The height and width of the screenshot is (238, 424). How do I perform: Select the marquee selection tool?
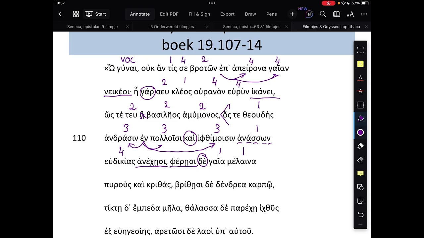[x=360, y=50]
